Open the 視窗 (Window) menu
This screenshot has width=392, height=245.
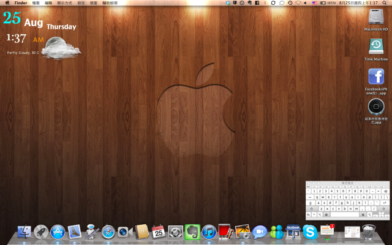94,3
